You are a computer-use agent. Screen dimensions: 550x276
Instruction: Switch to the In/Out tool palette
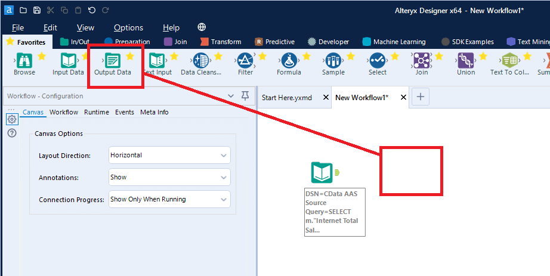click(75, 42)
